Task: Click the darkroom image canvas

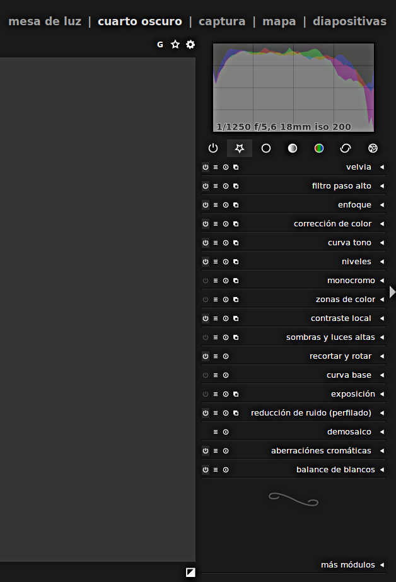Action: [x=98, y=309]
